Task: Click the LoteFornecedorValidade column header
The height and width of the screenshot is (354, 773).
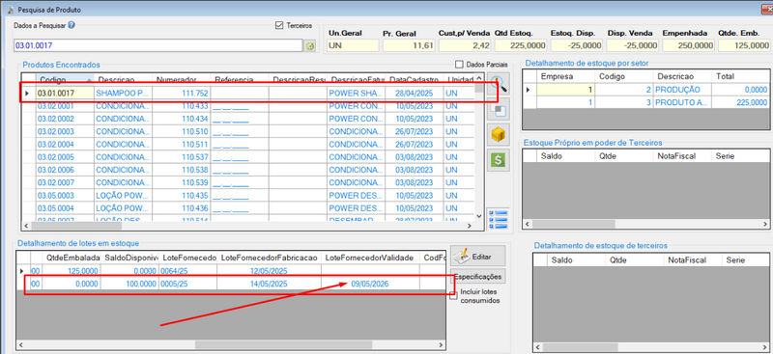Action: coord(369,258)
